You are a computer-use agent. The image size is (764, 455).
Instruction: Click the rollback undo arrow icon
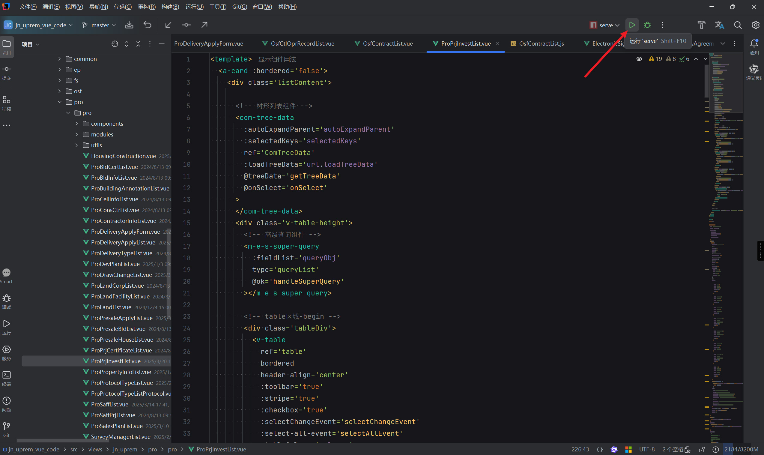coord(148,25)
